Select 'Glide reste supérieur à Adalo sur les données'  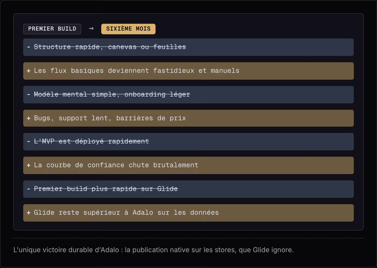click(x=188, y=213)
